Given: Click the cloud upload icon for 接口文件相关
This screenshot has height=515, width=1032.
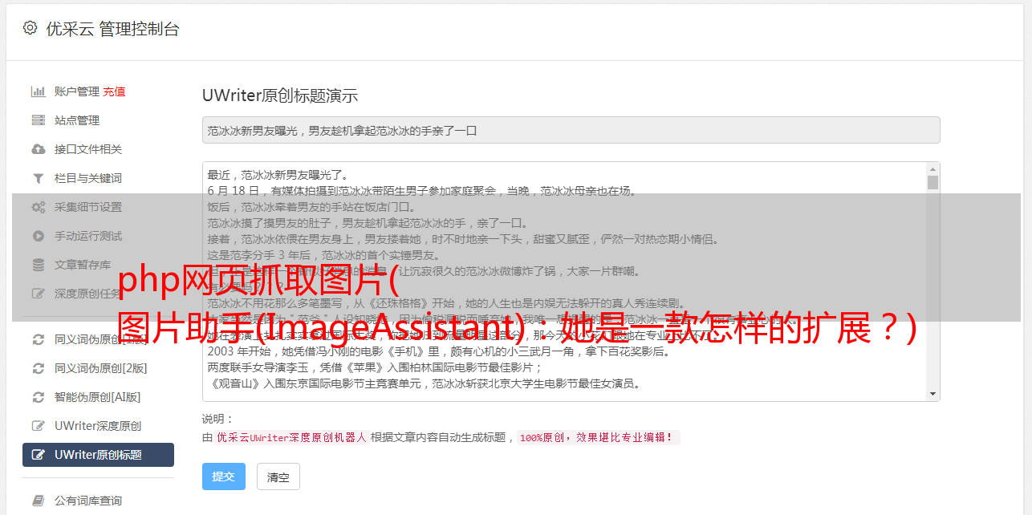Looking at the screenshot, I should (x=38, y=149).
